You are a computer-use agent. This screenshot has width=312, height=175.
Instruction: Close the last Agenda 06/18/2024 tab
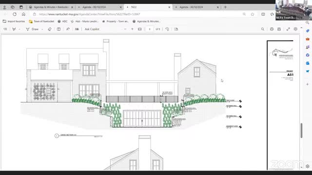pyautogui.click(x=218, y=7)
